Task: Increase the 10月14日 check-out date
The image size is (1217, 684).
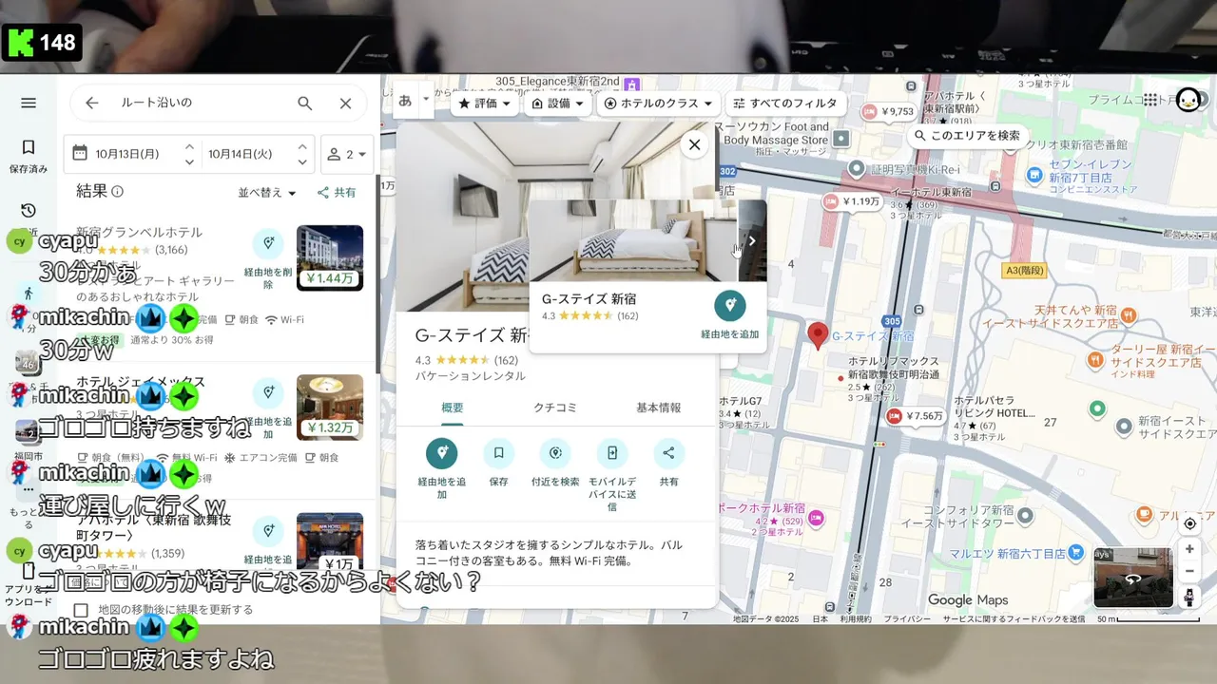Action: [302, 146]
